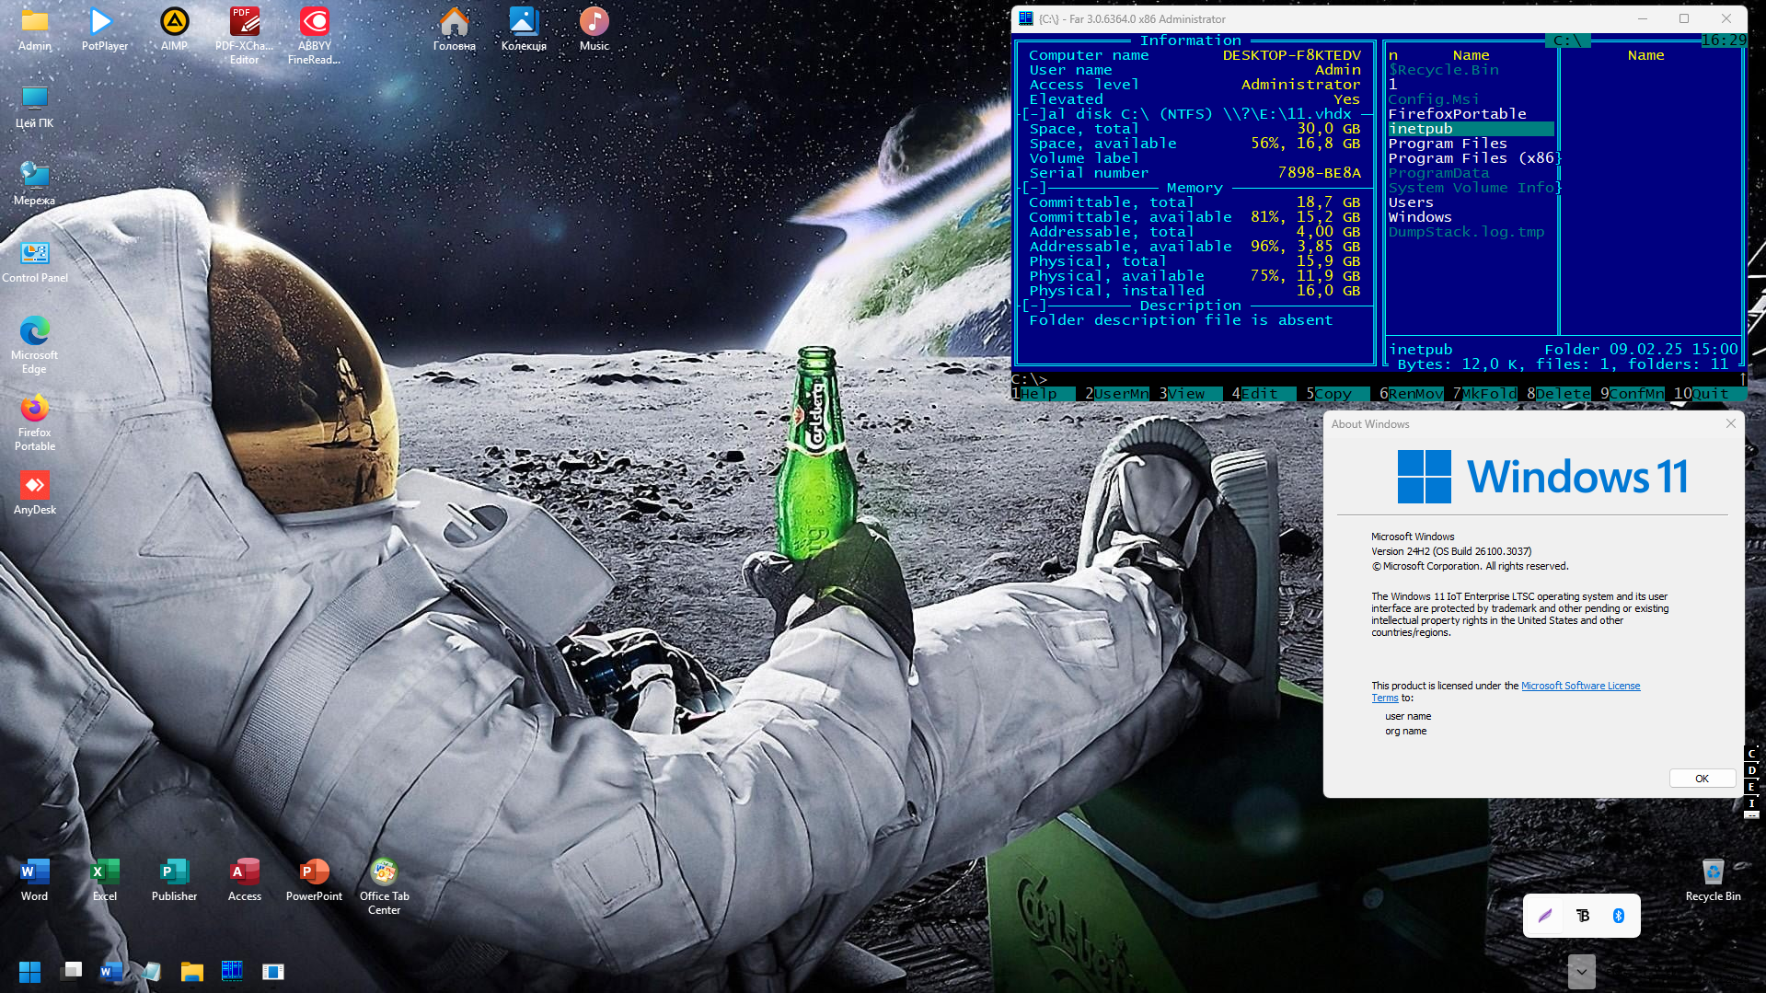Collapse the Description section in Information panel
The width and height of the screenshot is (1766, 993).
tap(1034, 306)
